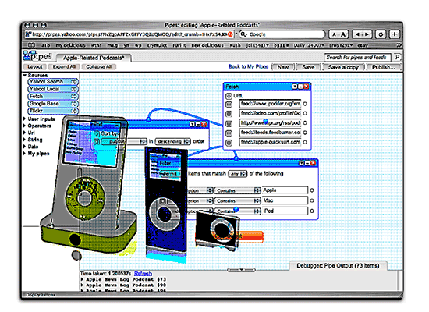The height and width of the screenshot is (312, 429).
Task: Click the add URL icon in Fetch module
Action: (229, 96)
